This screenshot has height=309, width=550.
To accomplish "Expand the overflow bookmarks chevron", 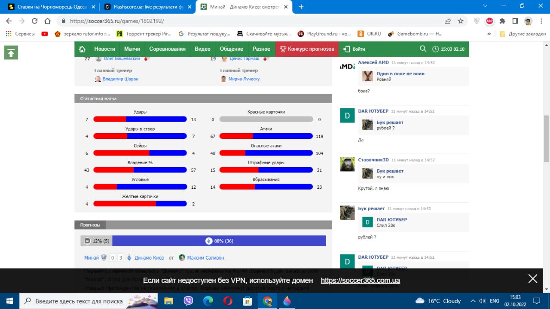I will click(489, 34).
